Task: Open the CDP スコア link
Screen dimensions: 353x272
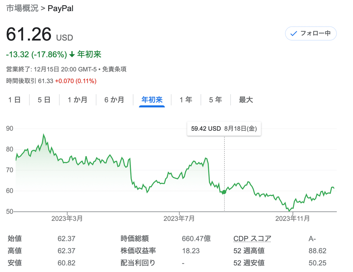Action: point(252,239)
